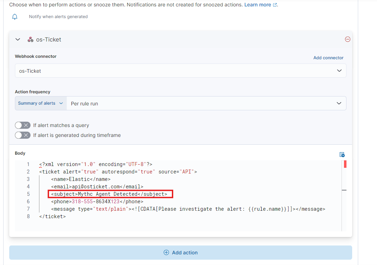Enable the 'If alert matches a query' toggle
Image resolution: width=377 pixels, height=265 pixels.
tap(23, 125)
